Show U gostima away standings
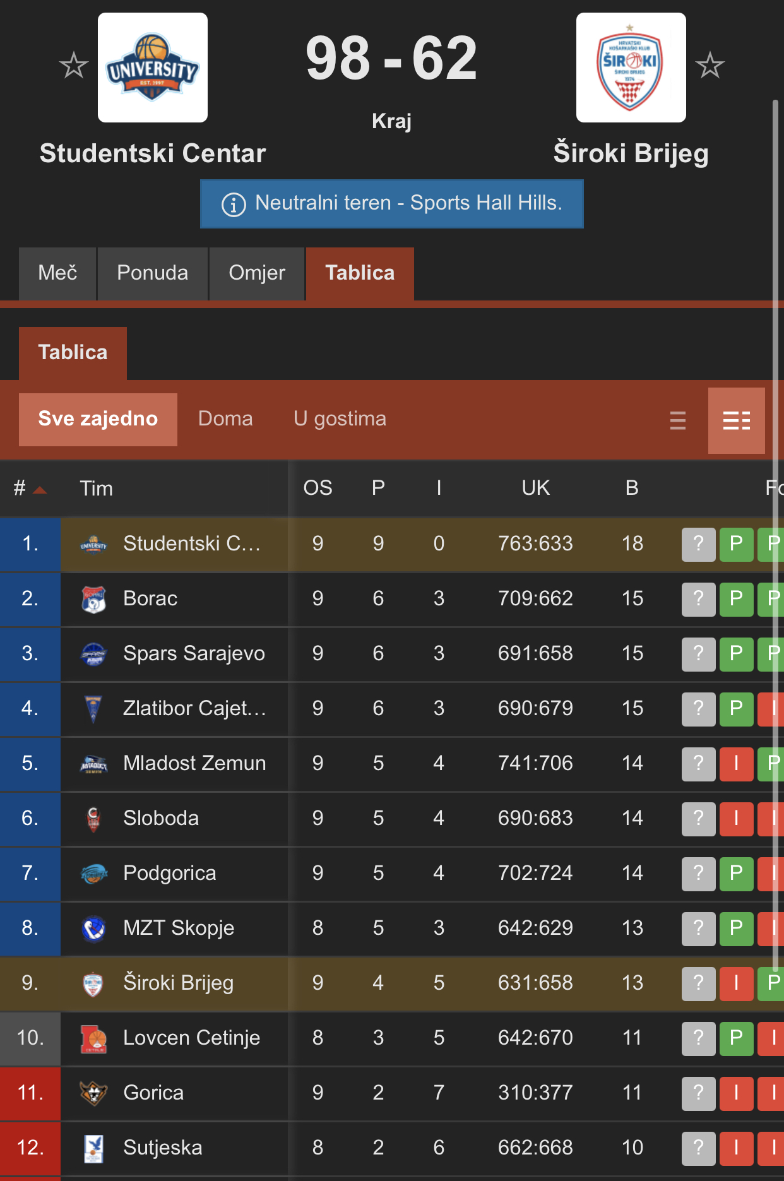Screen dimensions: 784x1181 340,419
